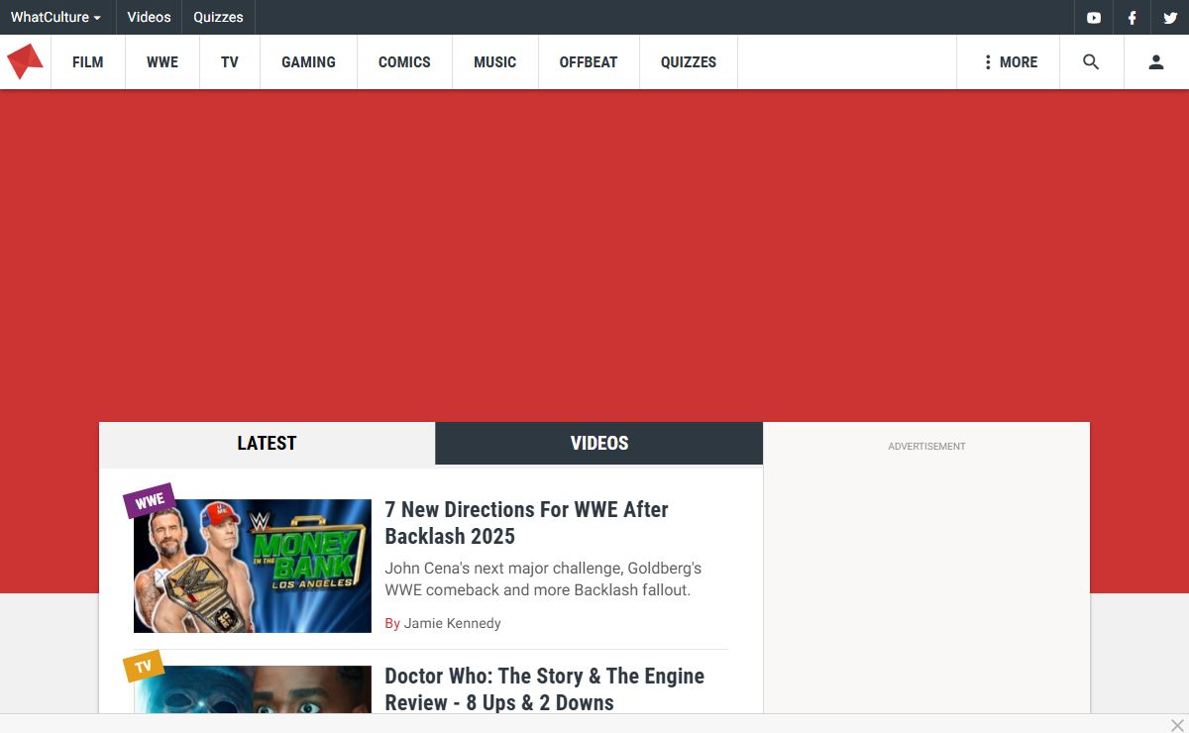Open the COMICS section
Image resolution: width=1189 pixels, height=733 pixels.
(x=404, y=61)
